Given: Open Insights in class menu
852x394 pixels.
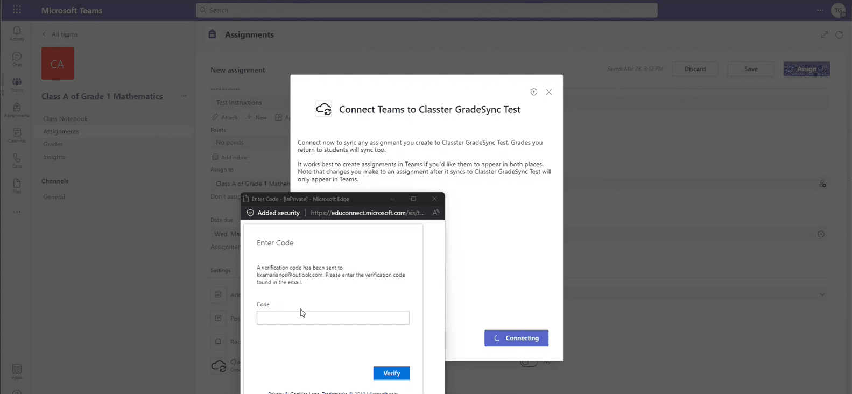Looking at the screenshot, I should 54,157.
